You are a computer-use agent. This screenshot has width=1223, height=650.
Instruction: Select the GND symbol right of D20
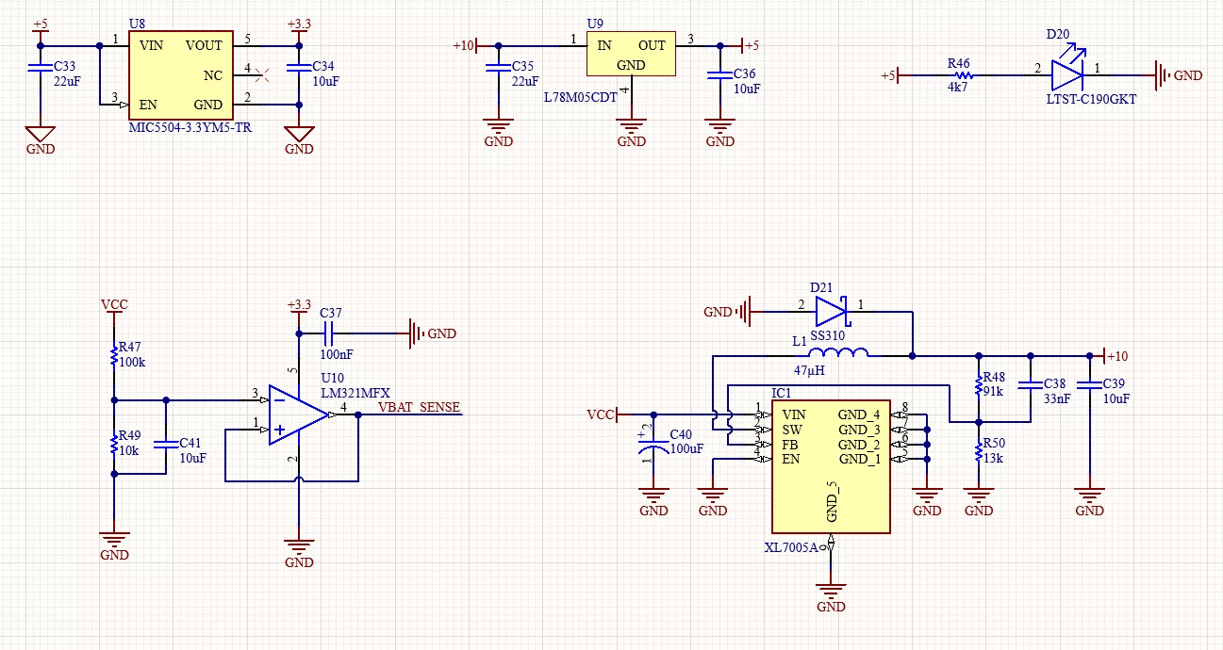(x=1180, y=74)
